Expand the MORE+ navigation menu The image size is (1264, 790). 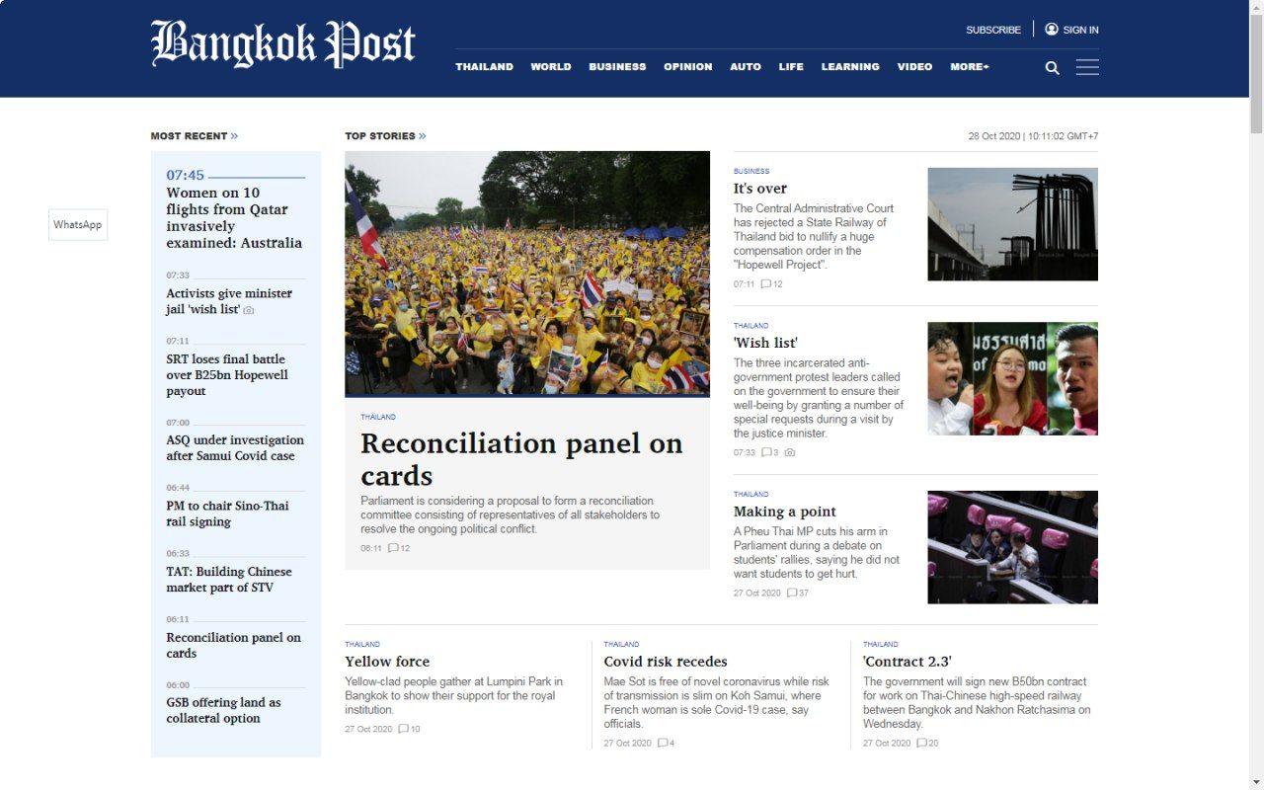pos(969,67)
